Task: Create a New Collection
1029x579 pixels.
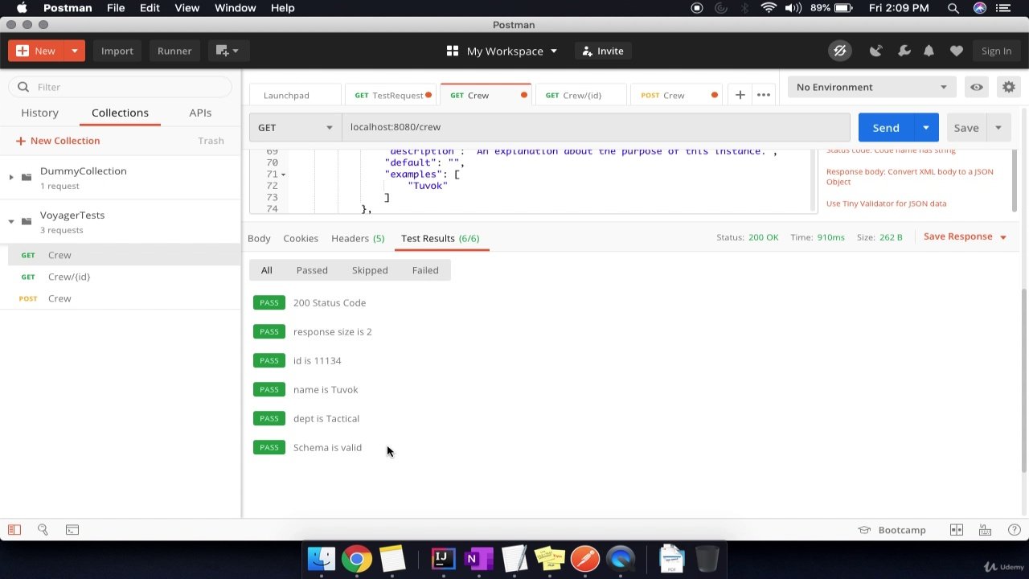Action: click(x=58, y=141)
